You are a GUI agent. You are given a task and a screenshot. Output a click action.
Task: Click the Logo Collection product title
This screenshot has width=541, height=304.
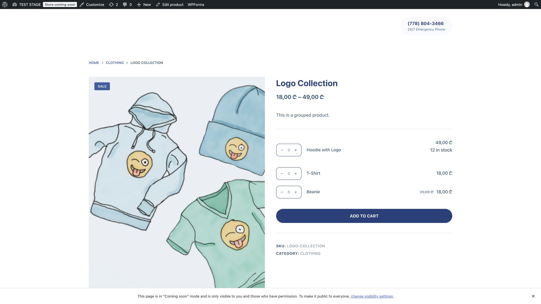307,83
